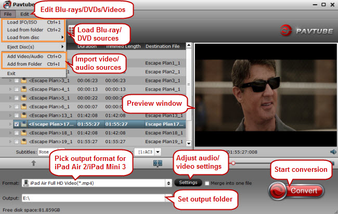Click the clapboard icon for Escape Plan>6_1
This screenshot has width=338, height=214.
(x=24, y=107)
